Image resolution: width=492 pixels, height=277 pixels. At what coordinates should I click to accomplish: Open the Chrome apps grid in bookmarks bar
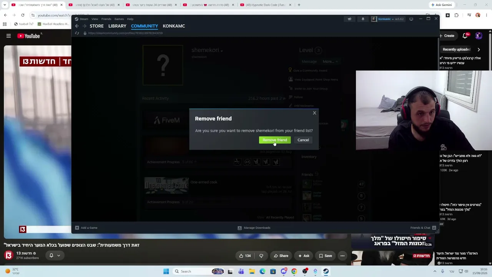pyautogui.click(x=5, y=24)
